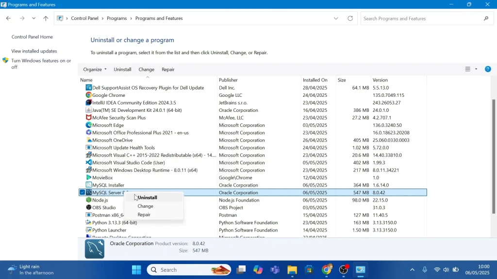Click the vertical scrollbar thumb
497x279 pixels.
click(494, 156)
